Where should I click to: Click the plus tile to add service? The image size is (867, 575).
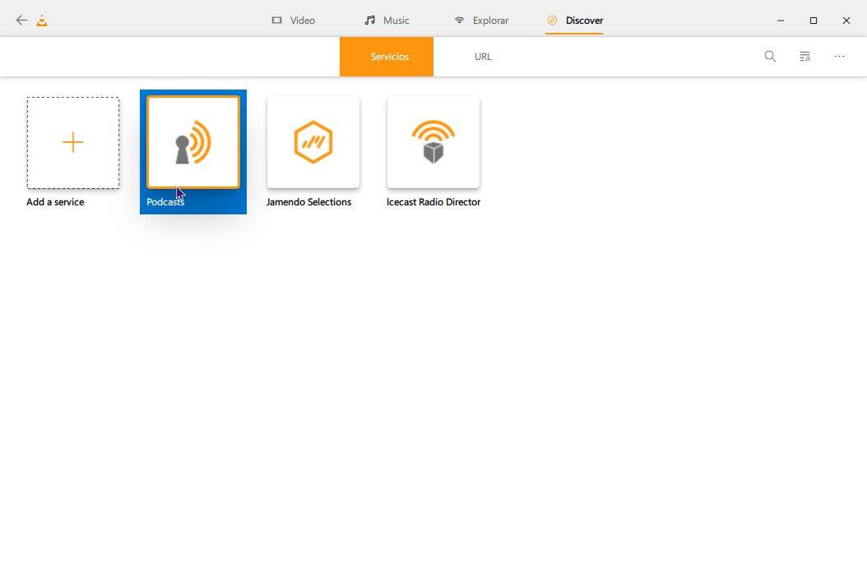(x=73, y=142)
